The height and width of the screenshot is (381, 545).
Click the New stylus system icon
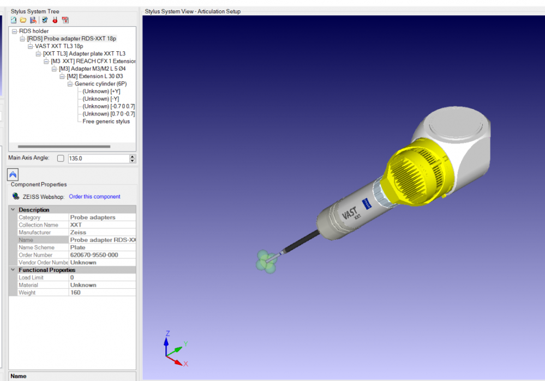click(x=14, y=20)
